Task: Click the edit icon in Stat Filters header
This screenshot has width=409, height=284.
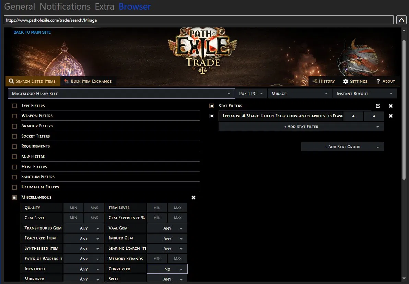Action: point(378,106)
